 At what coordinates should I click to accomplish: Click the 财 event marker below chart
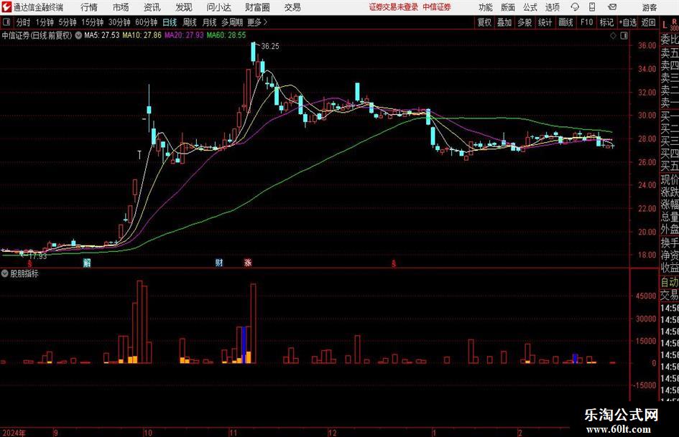click(x=219, y=263)
